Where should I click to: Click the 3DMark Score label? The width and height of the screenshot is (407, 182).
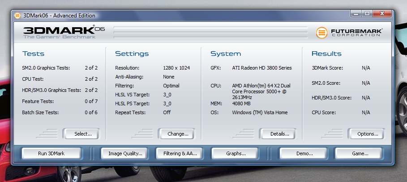[327, 68]
